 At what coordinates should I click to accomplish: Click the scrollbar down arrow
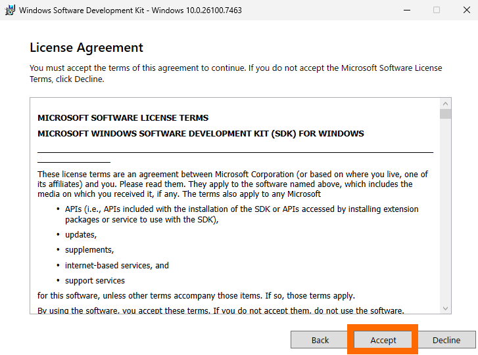click(446, 308)
